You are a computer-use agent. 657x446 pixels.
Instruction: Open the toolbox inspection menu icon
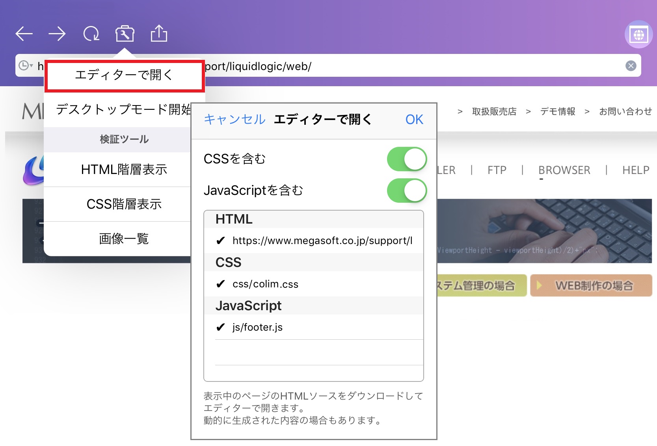tap(124, 33)
